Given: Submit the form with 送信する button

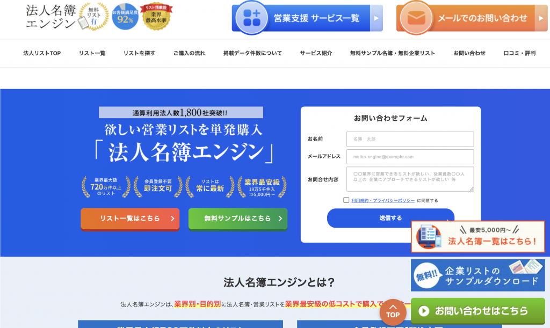Looking at the screenshot, I should pos(390,218).
